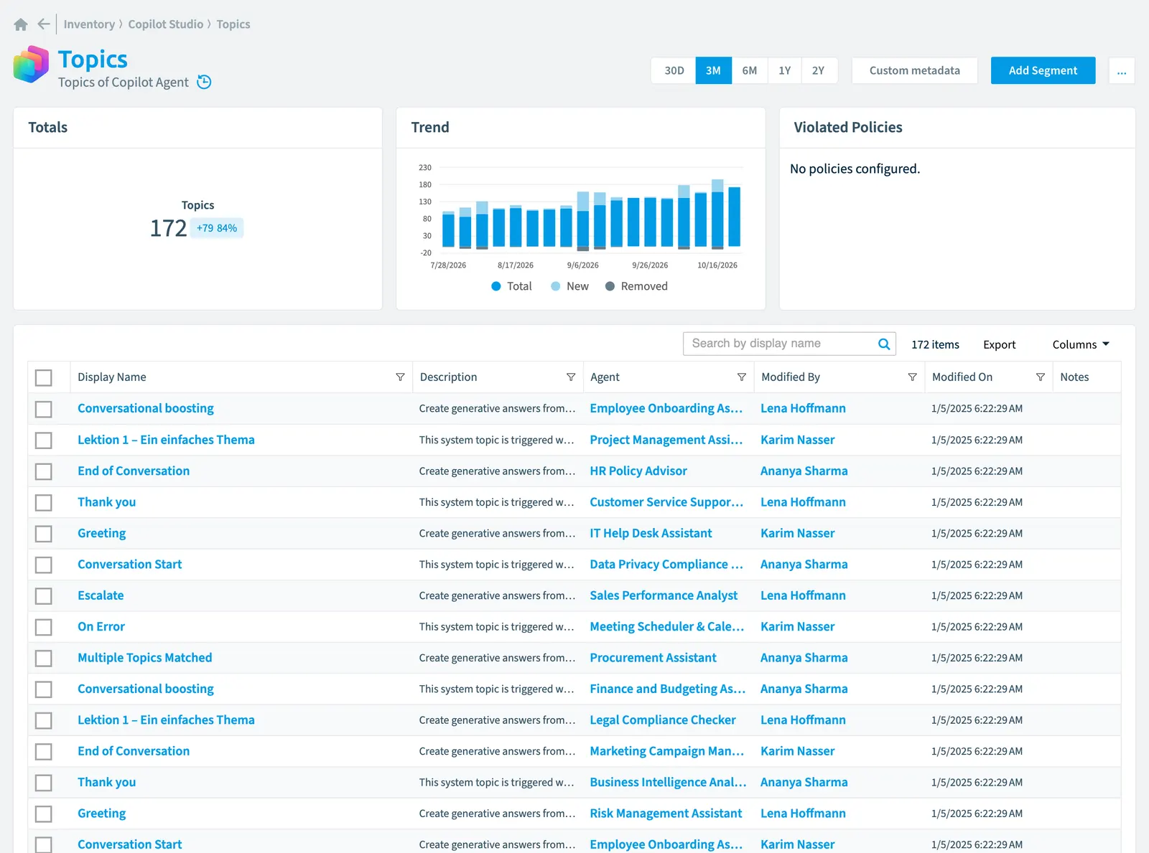
Task: Check the Escalate row checkbox
Action: pyautogui.click(x=44, y=596)
